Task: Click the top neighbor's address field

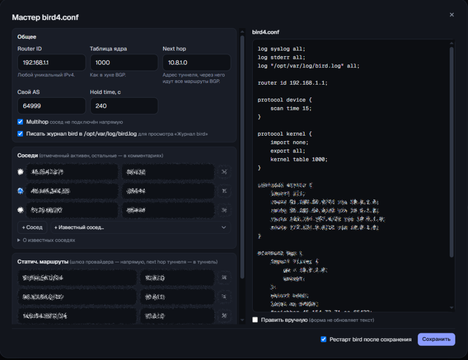Action: click(72, 172)
